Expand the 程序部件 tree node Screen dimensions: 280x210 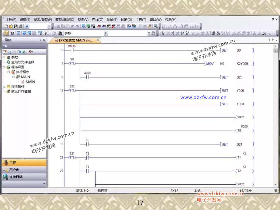pyautogui.click(x=4, y=87)
